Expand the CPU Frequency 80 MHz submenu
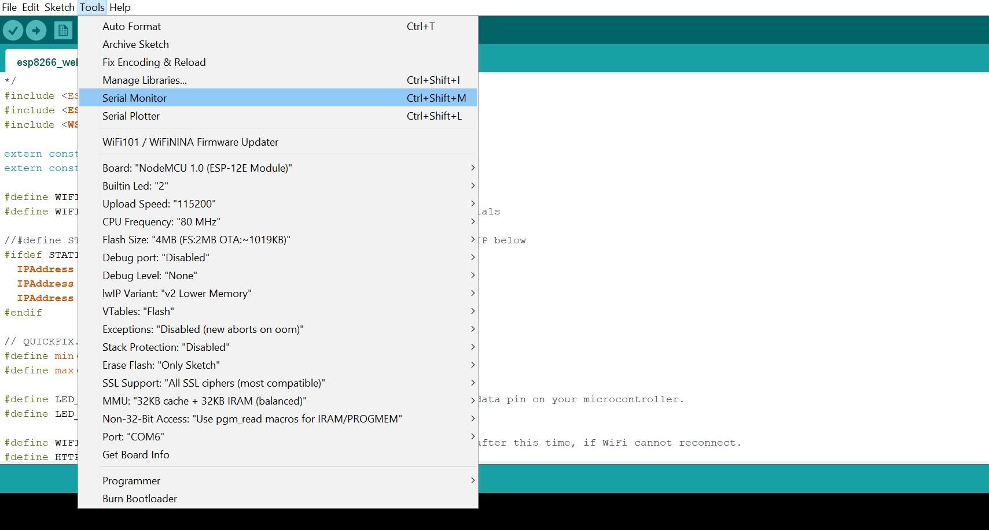989x530 pixels. [278, 222]
